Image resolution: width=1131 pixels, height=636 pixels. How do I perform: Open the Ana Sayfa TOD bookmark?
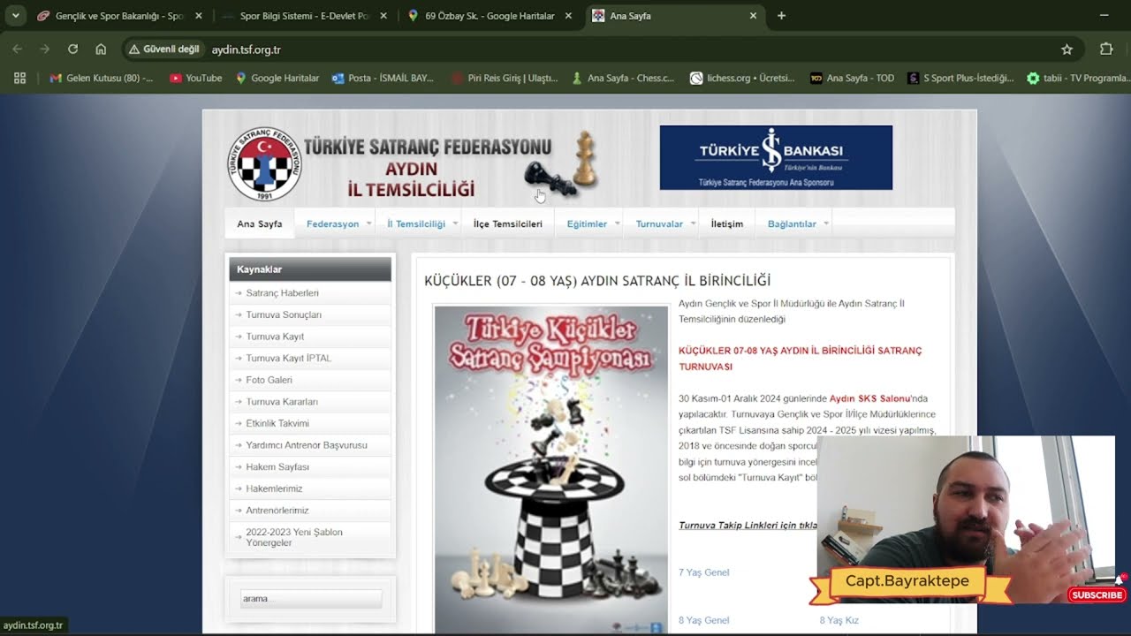853,78
